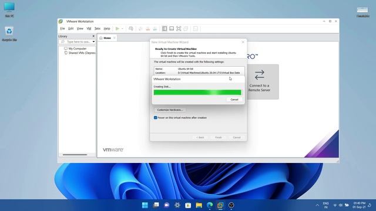Click the top-right desktop shortcut icon

tap(362, 12)
